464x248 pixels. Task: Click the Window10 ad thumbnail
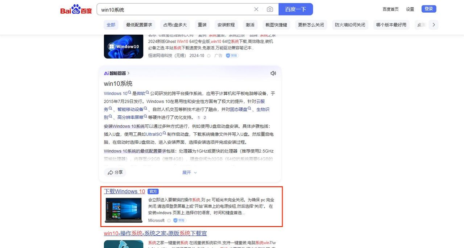coord(124,46)
